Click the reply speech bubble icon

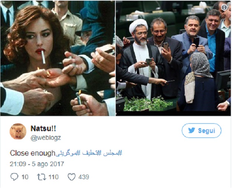(x=14, y=177)
